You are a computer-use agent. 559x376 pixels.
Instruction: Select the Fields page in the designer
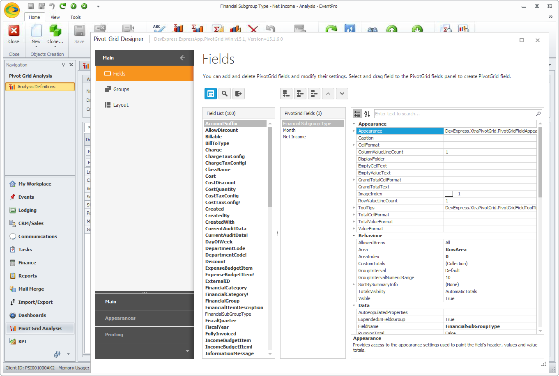(145, 73)
